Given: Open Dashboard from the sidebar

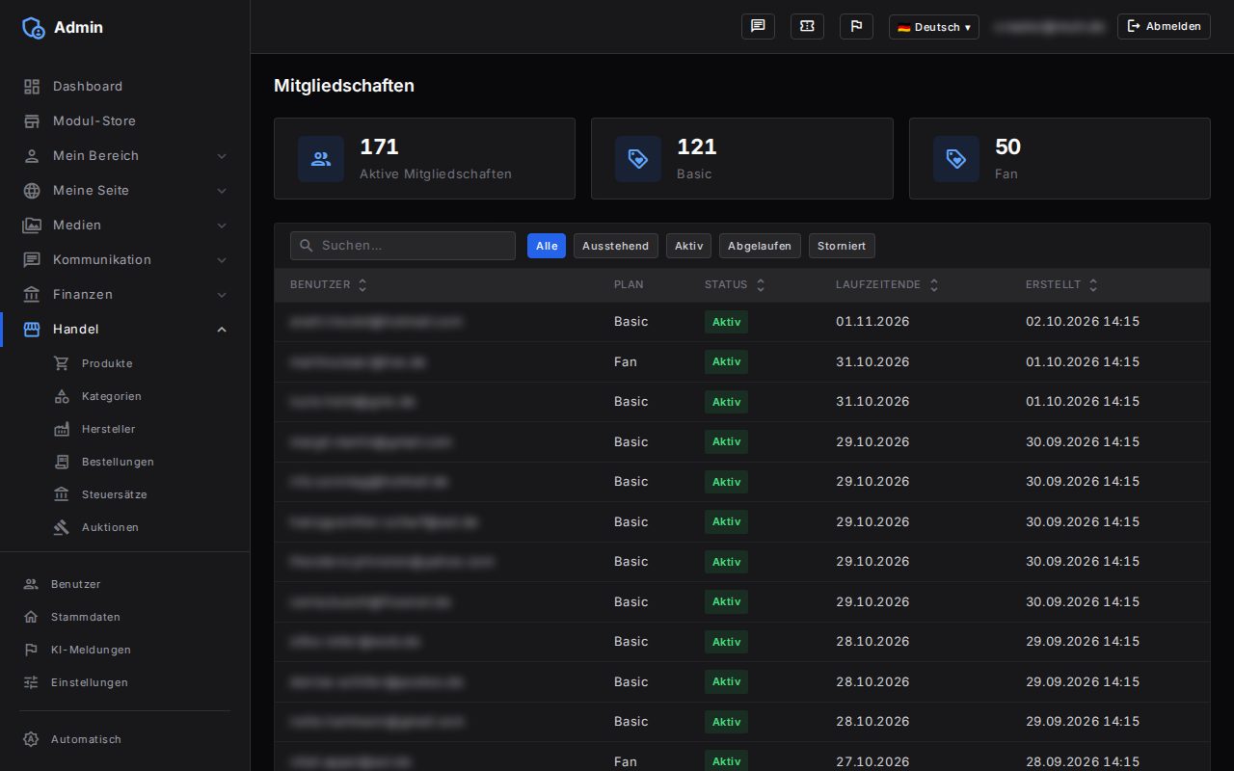Looking at the screenshot, I should (125, 87).
